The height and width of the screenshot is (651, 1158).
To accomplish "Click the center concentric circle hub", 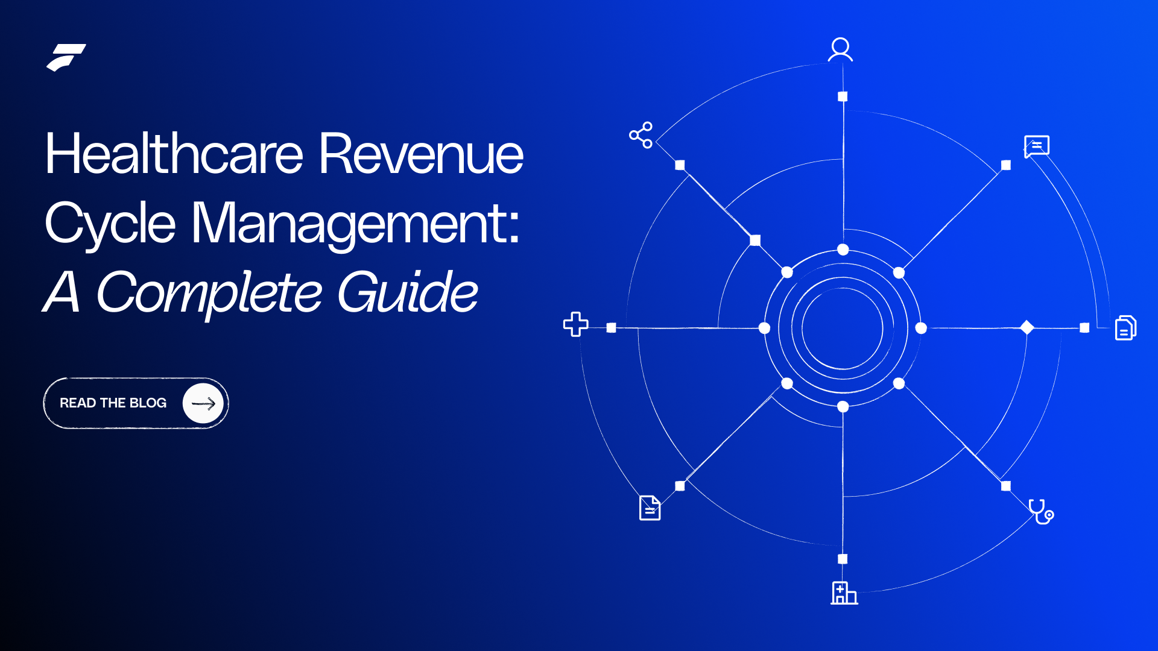I will point(843,328).
